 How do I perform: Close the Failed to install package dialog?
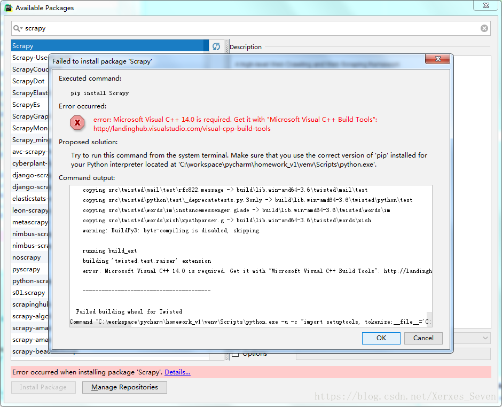pos(438,59)
